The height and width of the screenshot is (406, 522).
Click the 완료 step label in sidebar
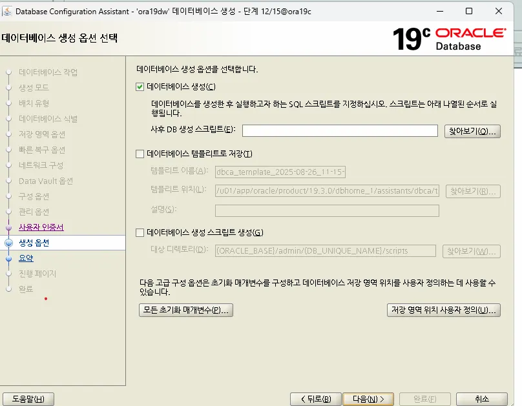(26, 289)
